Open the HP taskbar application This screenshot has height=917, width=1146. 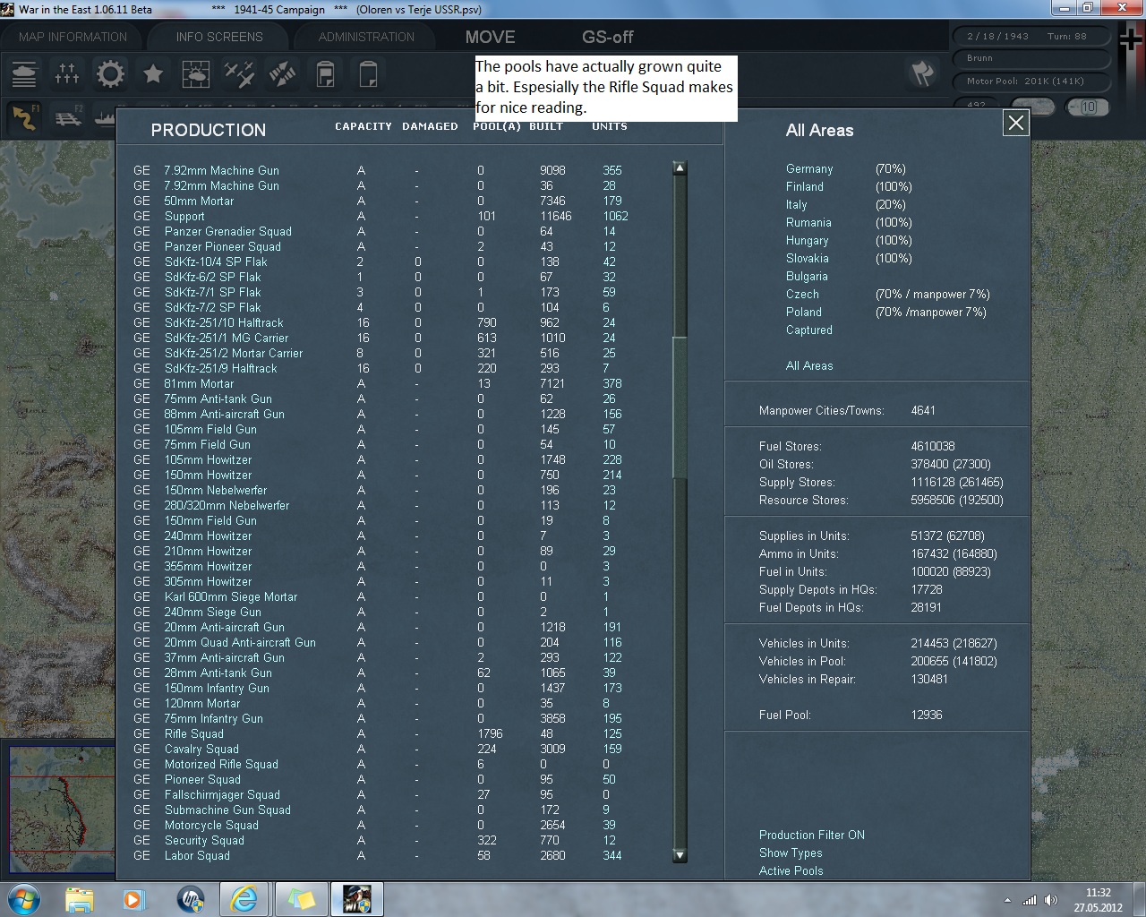coord(190,899)
